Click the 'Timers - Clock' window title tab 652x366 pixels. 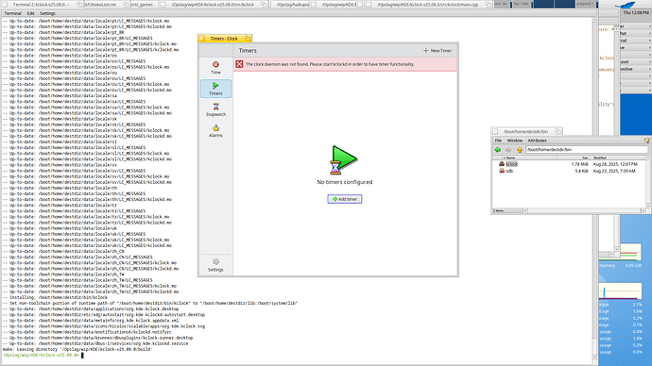(x=225, y=38)
